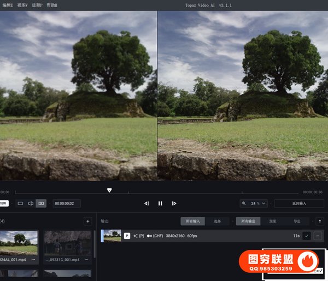Click the timeline playhead marker

pos(109,190)
